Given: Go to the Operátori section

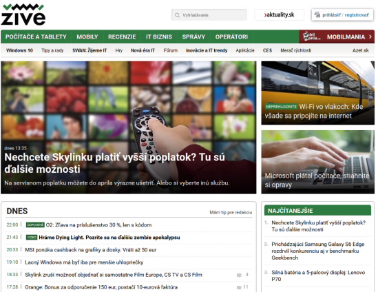Looking at the screenshot, I should (x=231, y=36).
